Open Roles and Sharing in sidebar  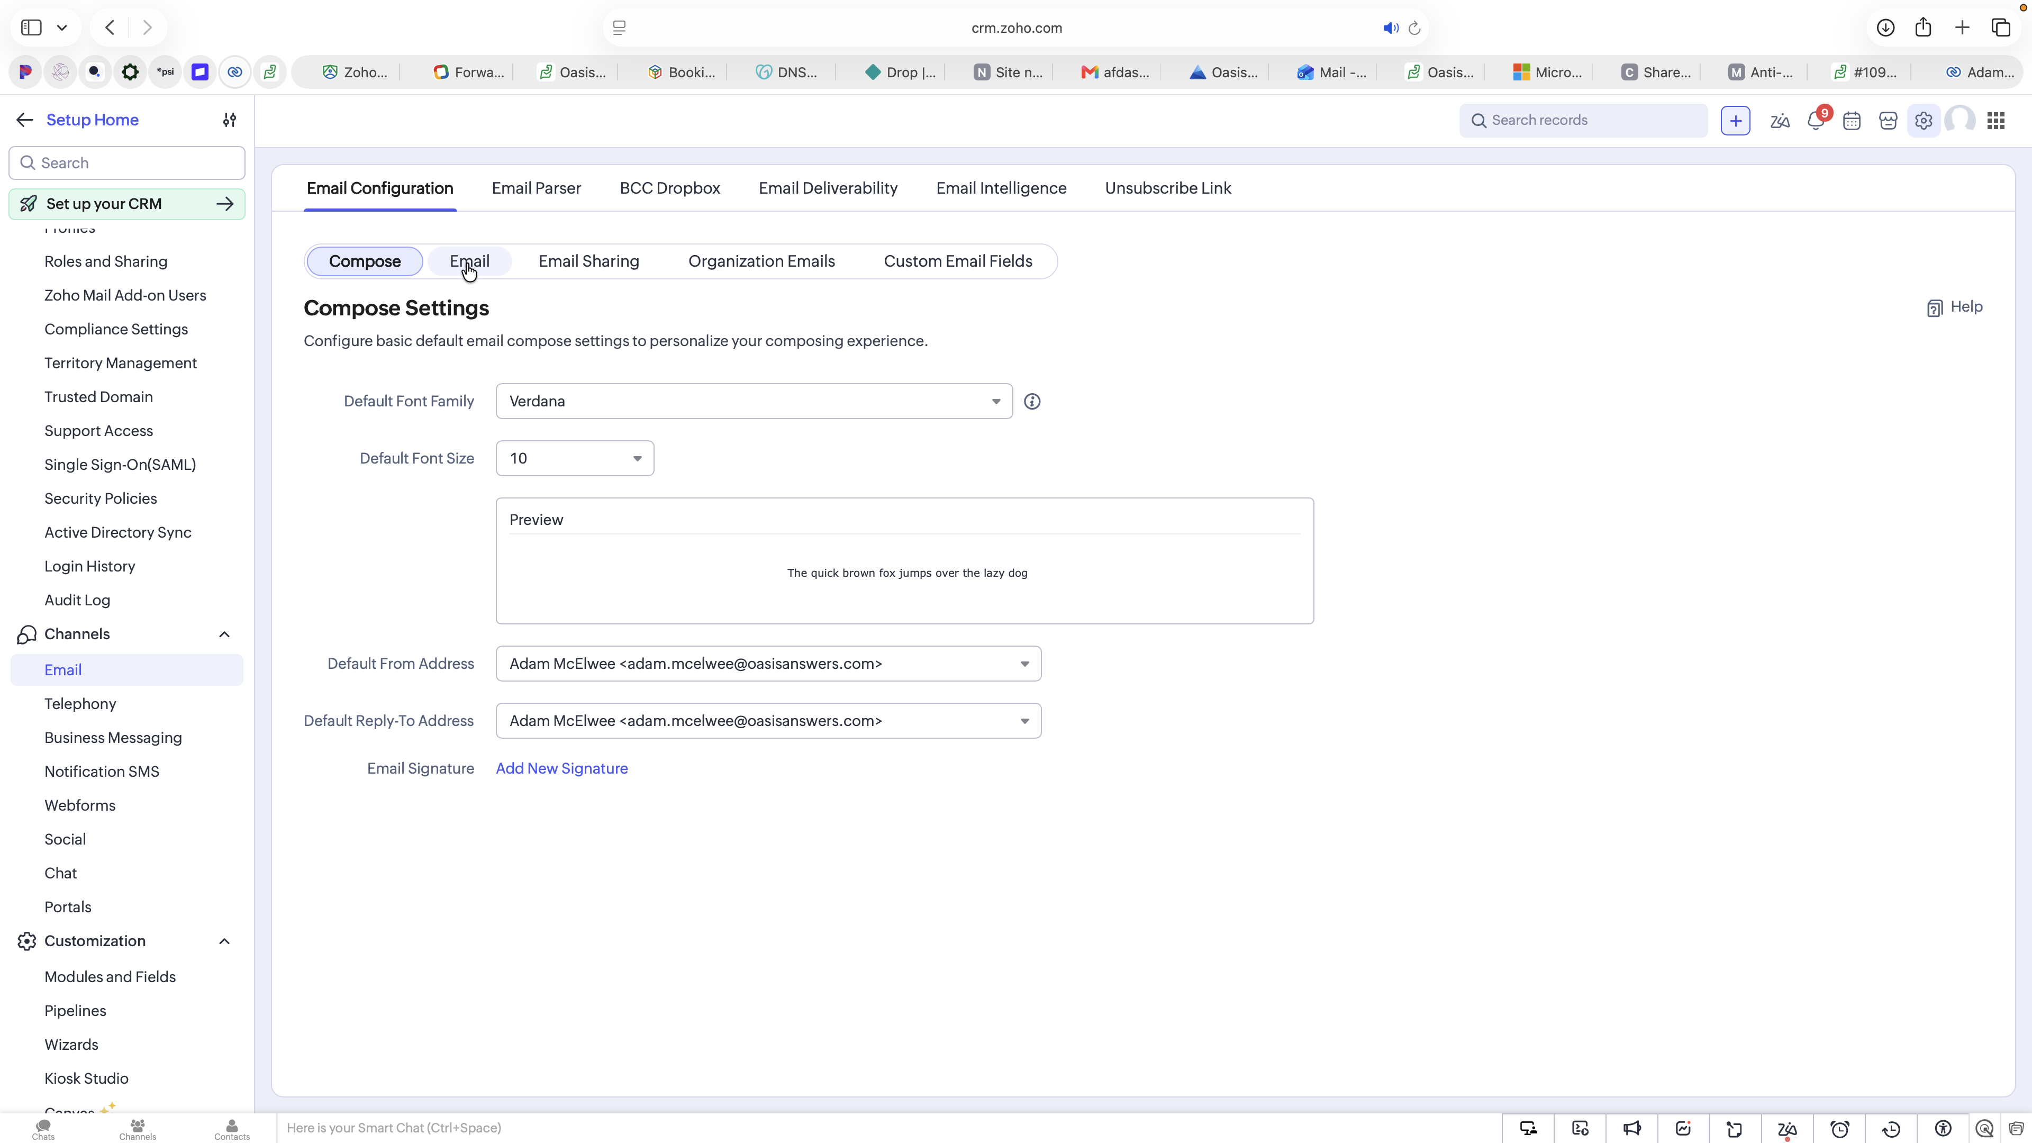pyautogui.click(x=106, y=261)
